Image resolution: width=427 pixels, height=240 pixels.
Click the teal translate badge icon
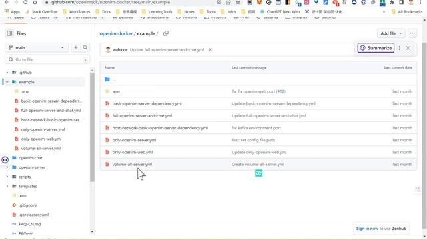258,173
